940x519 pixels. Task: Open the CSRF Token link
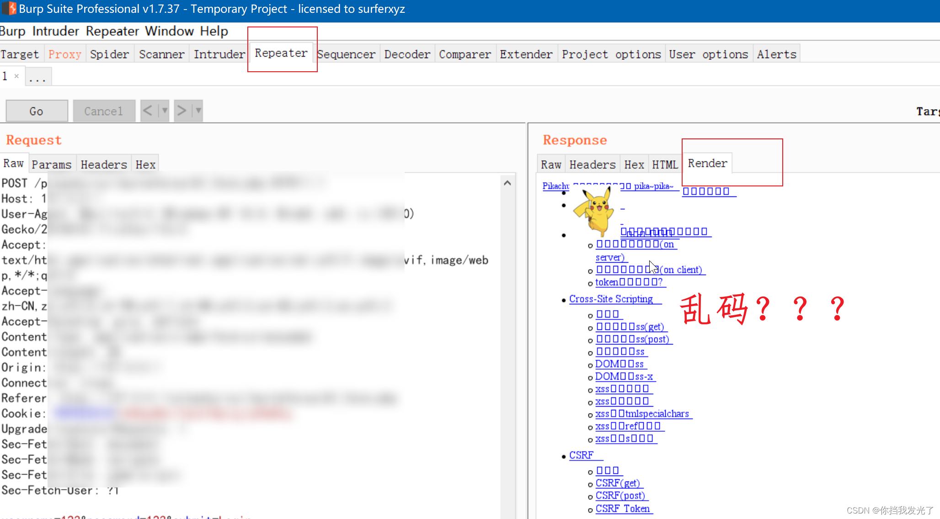[622, 508]
